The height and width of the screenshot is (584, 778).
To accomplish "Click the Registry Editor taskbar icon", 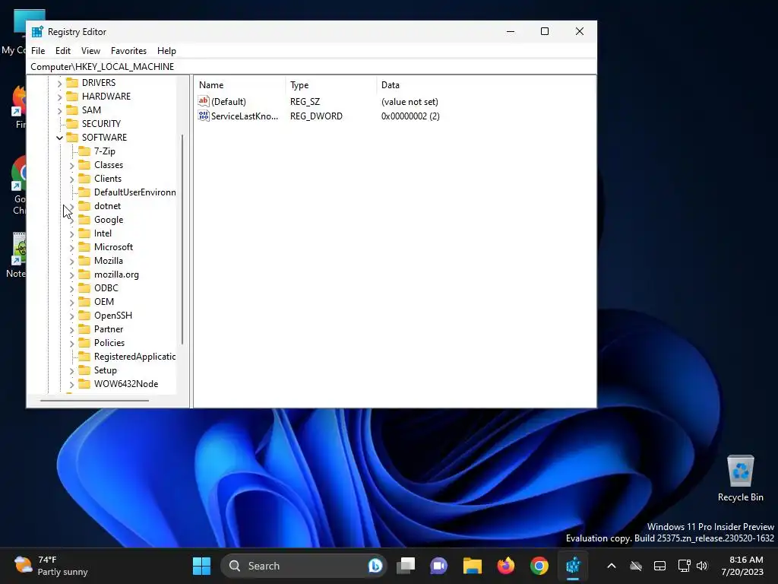I will [573, 566].
